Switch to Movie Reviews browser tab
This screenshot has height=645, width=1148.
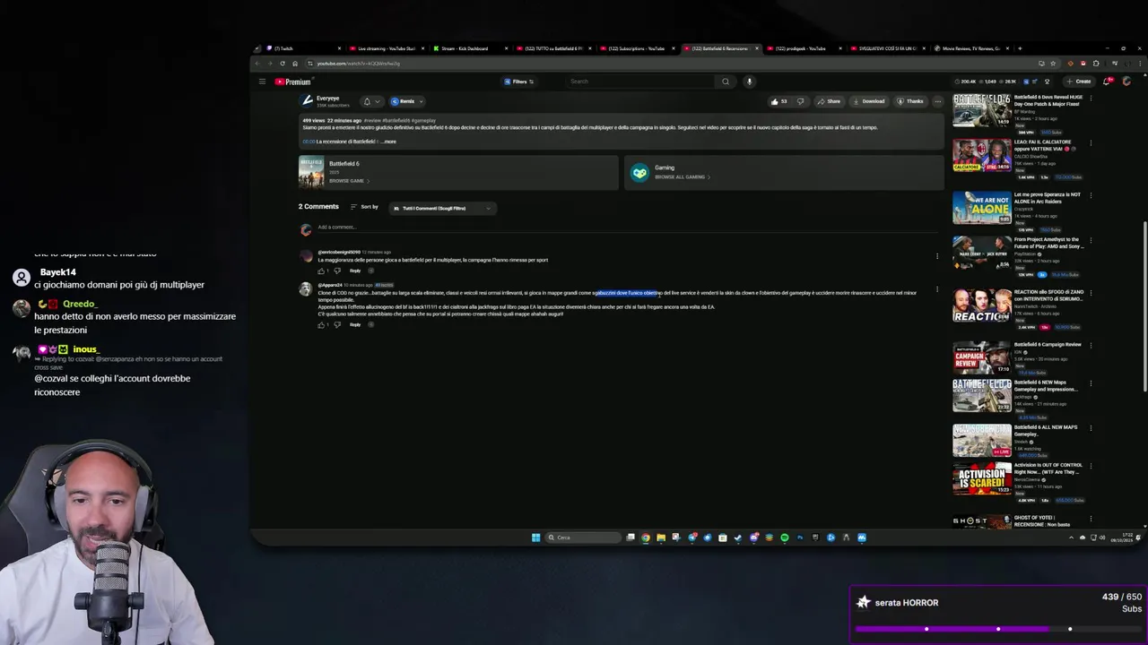pos(971,48)
